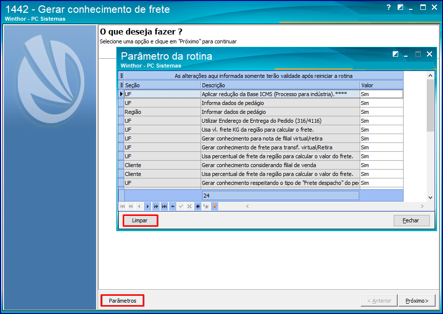Click the vertical scrollbar thumb
The width and height of the screenshot is (443, 314).
430,105
